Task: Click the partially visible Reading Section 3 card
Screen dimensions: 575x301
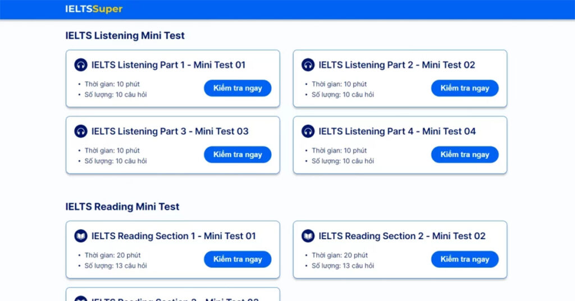Action: [172, 295]
